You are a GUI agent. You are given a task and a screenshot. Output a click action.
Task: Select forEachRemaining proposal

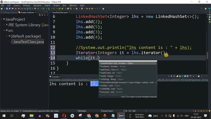pos(128,82)
